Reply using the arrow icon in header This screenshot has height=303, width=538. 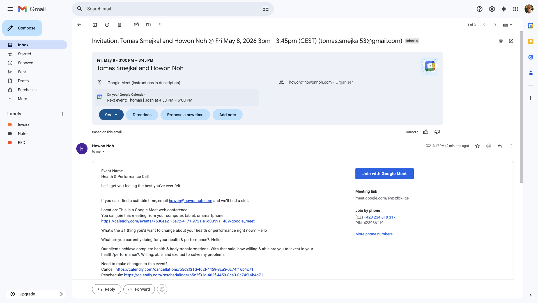click(x=500, y=146)
